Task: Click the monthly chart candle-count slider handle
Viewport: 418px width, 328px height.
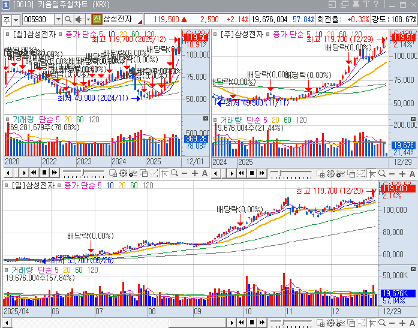Action: tap(83, 172)
